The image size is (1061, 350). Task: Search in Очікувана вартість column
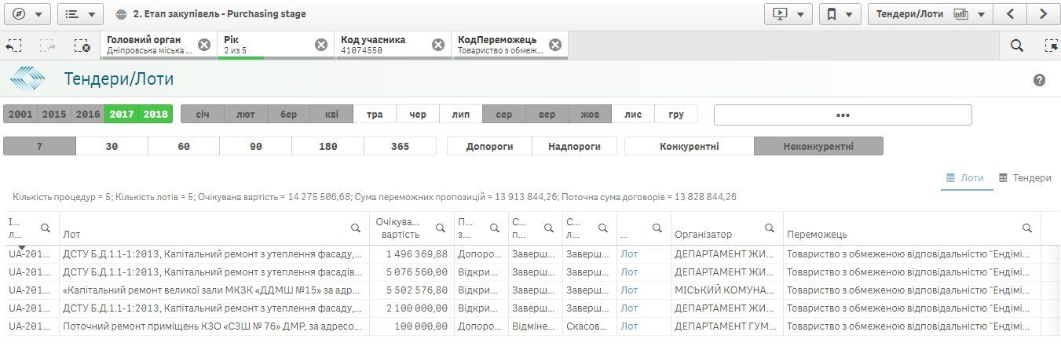click(440, 228)
